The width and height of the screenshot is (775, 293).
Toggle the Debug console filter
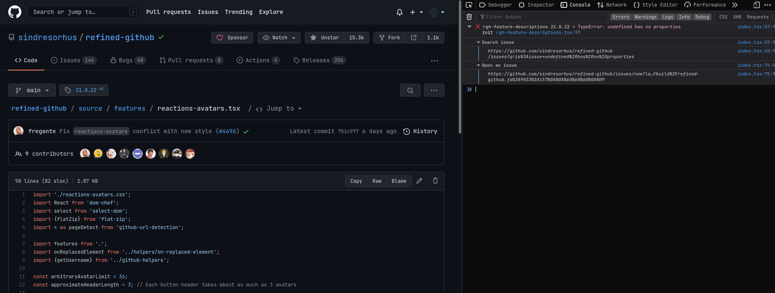(702, 17)
